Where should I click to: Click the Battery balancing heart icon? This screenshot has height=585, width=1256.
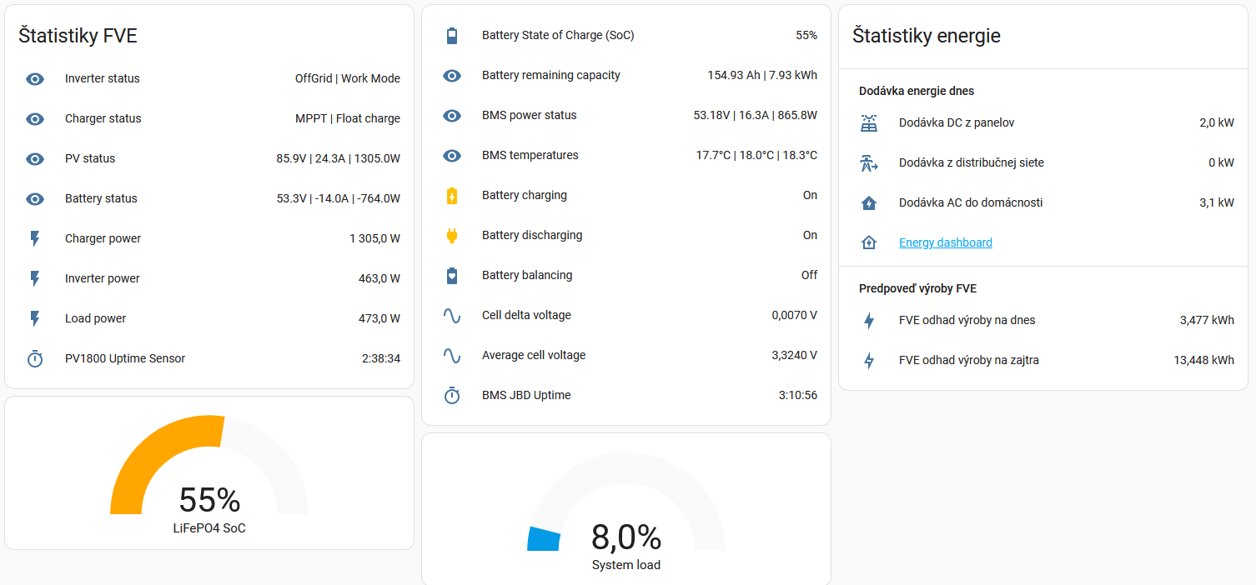(452, 276)
